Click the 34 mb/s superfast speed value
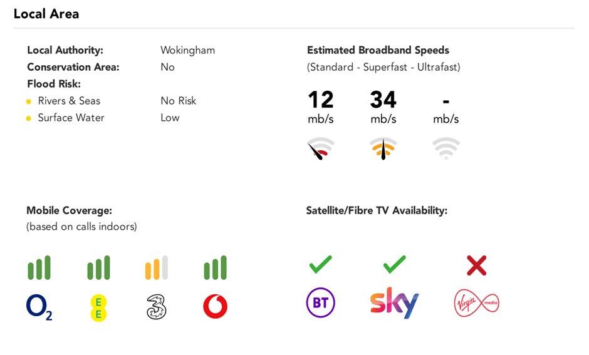The width and height of the screenshot is (589, 355). click(383, 107)
